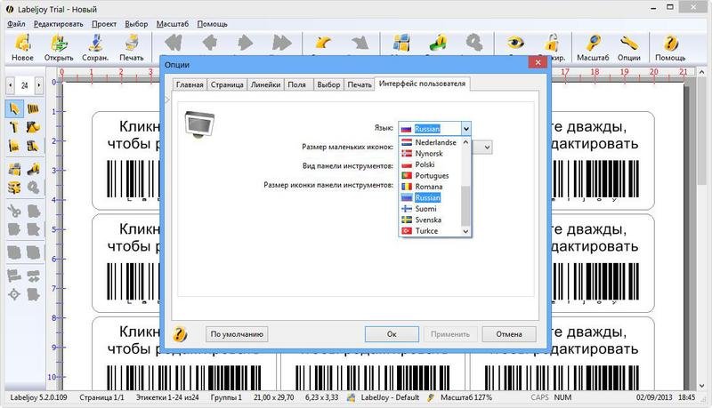Click the coloured tiles layout icon in toolbar

coord(401,43)
